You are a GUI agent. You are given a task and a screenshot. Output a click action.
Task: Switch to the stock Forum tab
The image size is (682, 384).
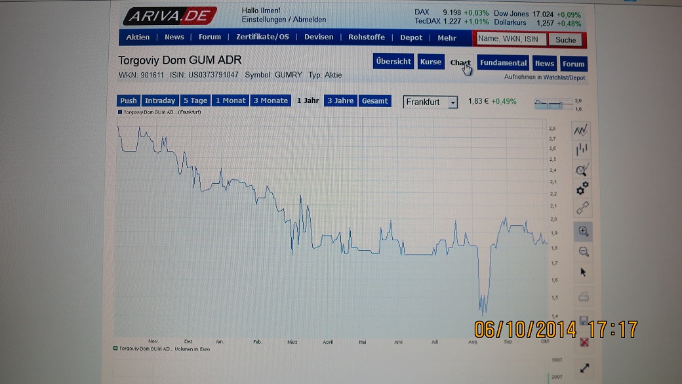[x=573, y=64]
